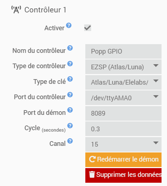The width and height of the screenshot is (167, 186).
Task: Click the Cycle field with value 0.3
Action: (x=123, y=129)
